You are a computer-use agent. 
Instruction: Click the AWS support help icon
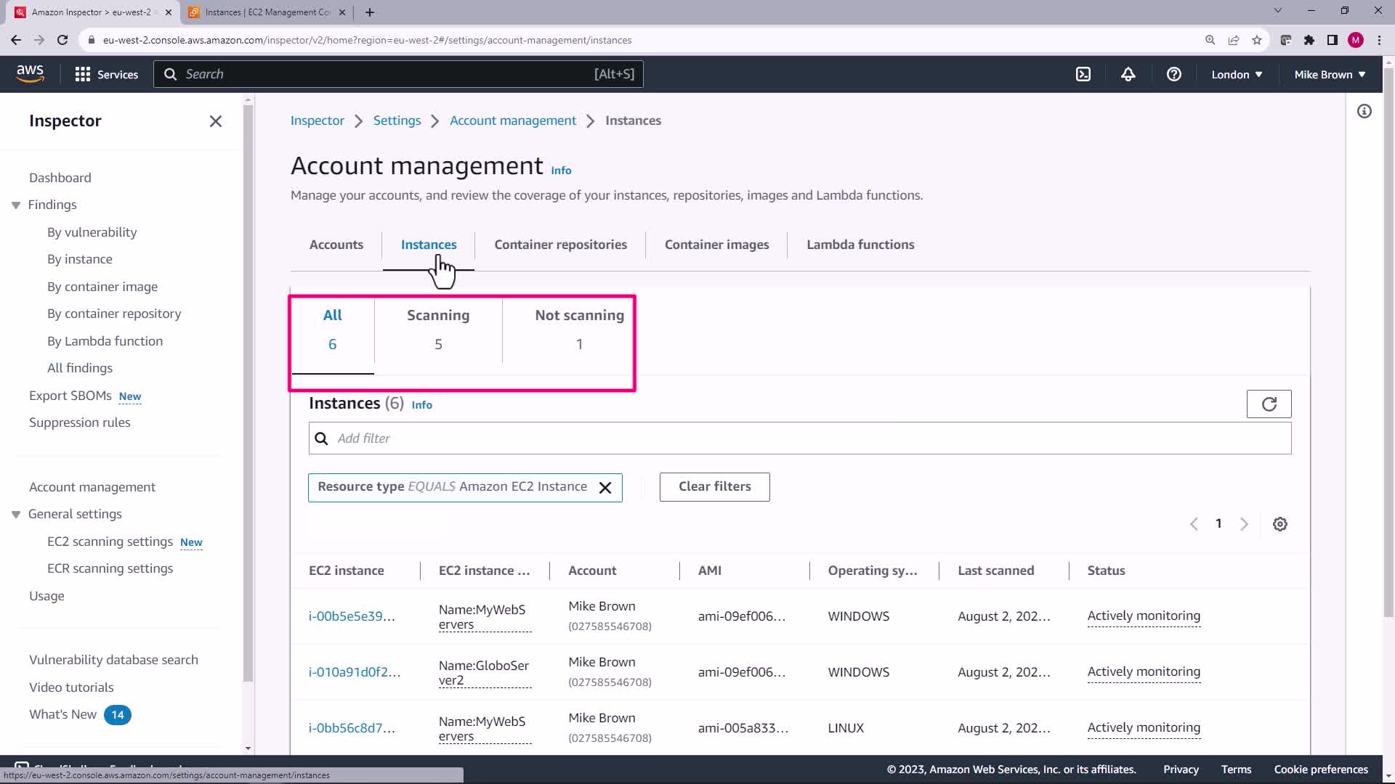[x=1173, y=74]
